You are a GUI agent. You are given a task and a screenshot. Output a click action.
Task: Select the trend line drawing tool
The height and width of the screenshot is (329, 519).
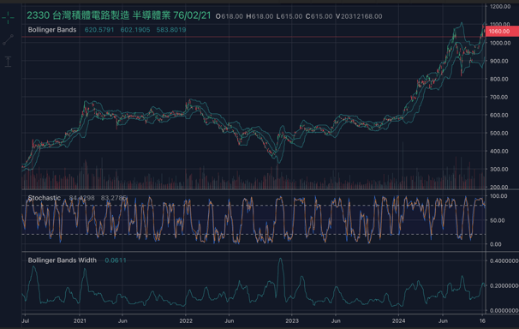click(8, 39)
